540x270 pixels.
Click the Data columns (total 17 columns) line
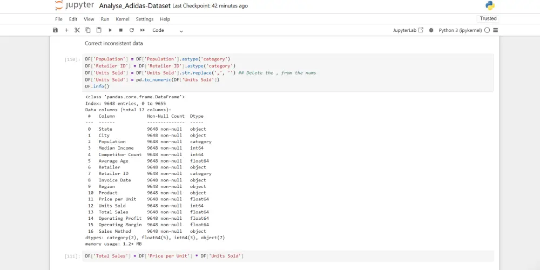point(128,110)
